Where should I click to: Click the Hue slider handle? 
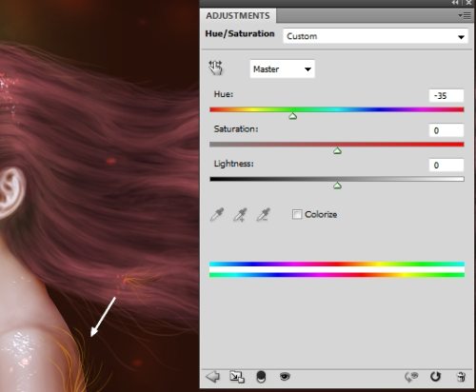(x=293, y=116)
